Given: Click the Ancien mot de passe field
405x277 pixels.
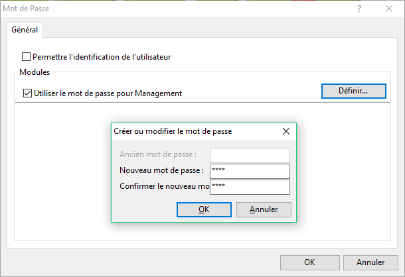Looking at the screenshot, I should [x=250, y=155].
